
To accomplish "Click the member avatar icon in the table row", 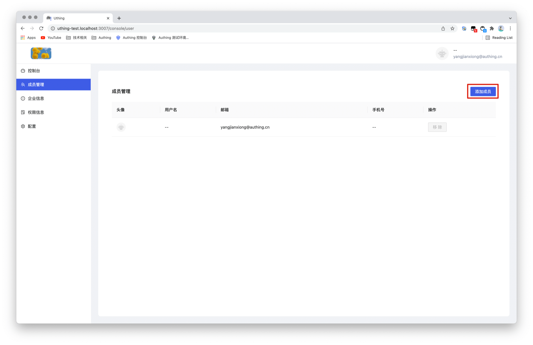I will point(121,127).
